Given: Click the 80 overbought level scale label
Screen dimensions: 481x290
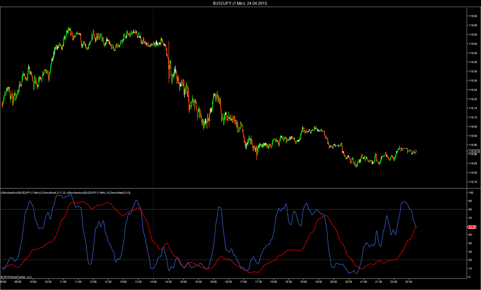Looking at the screenshot, I should point(470,209).
